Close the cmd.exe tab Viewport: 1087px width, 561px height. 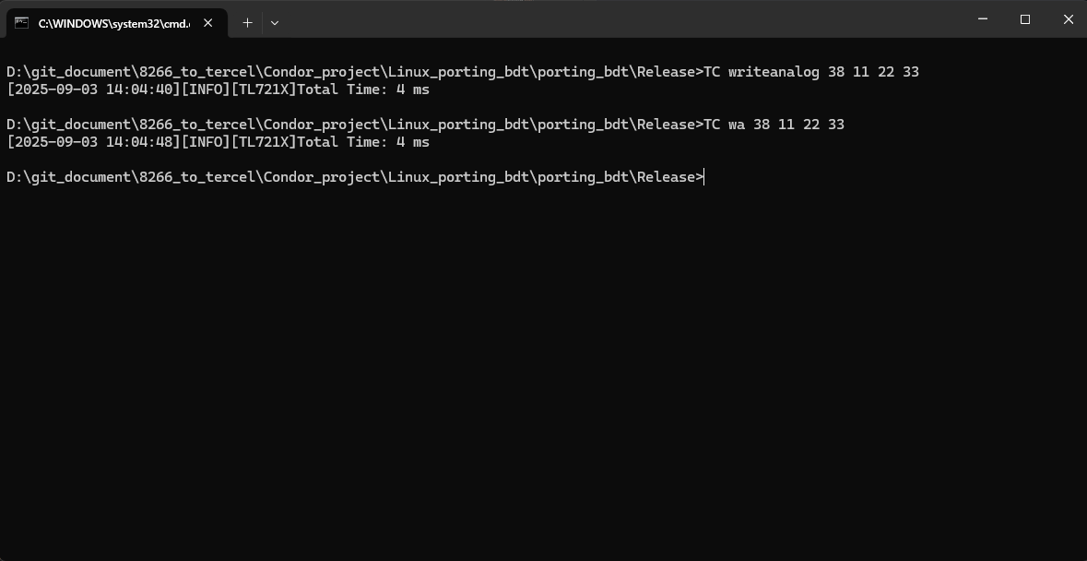click(x=208, y=23)
